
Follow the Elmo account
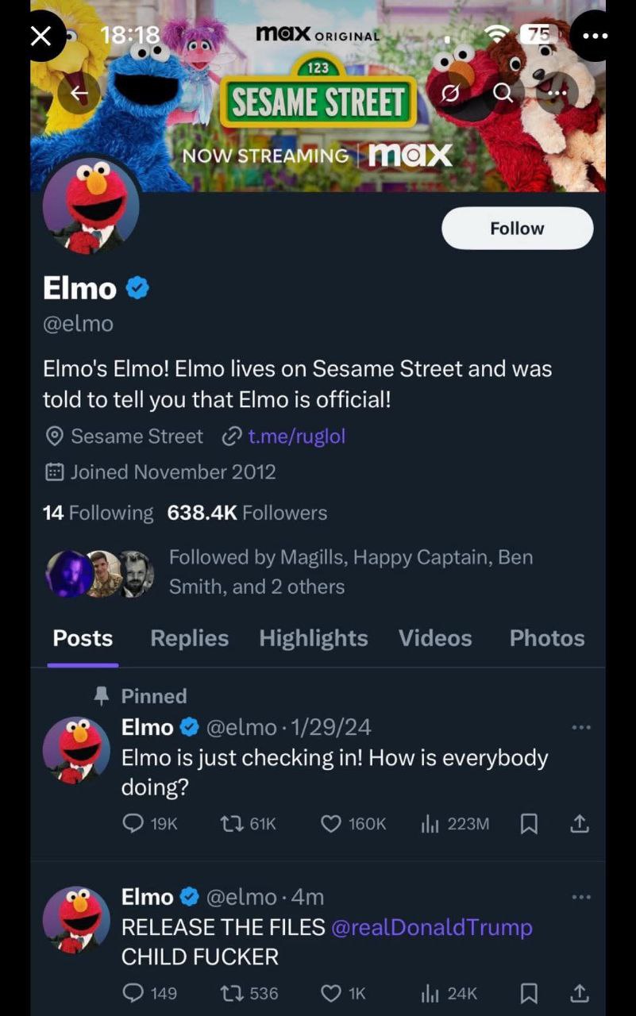click(x=517, y=229)
